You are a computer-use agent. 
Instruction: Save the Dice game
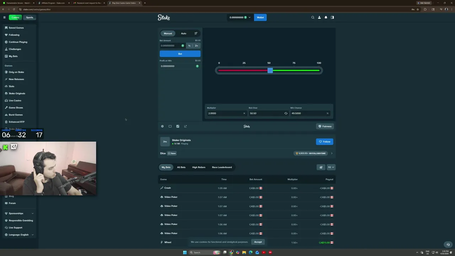click(172, 153)
